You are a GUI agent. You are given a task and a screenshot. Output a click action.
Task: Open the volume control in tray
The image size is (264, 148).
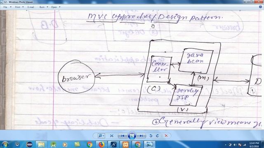(235, 145)
